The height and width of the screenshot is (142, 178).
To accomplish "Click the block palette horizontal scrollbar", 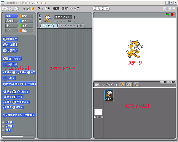I will point(12,137).
